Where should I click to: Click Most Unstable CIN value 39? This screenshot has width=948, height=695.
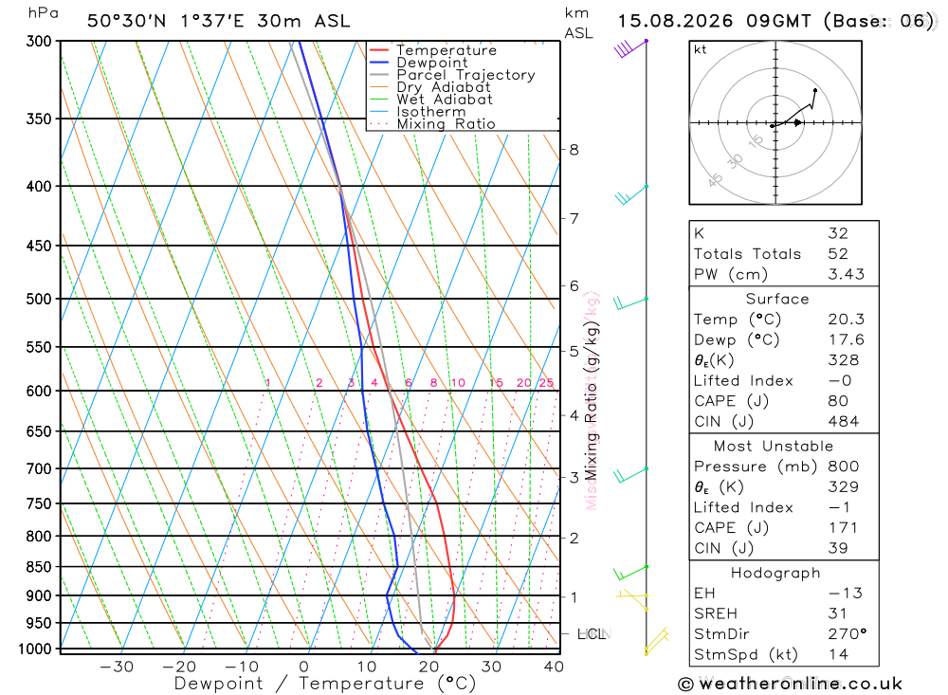pos(838,548)
